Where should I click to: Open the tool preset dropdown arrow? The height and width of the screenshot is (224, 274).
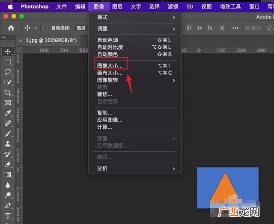36,28
